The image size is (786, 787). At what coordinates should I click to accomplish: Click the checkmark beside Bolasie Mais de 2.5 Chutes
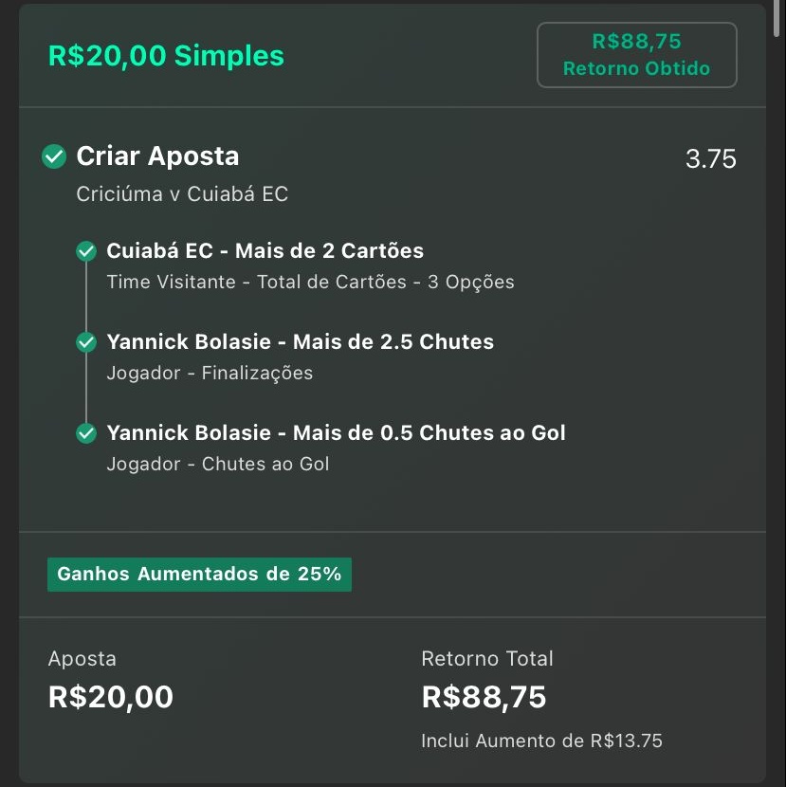click(86, 341)
